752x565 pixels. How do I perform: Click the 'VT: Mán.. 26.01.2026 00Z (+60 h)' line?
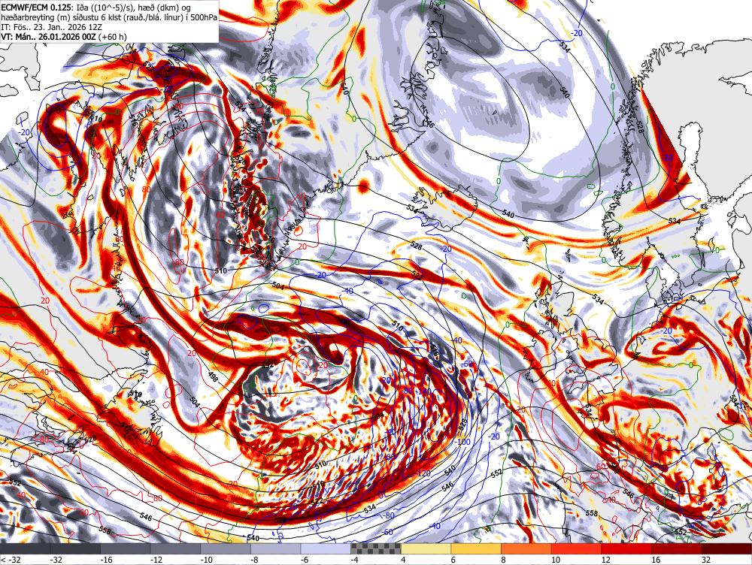point(64,36)
